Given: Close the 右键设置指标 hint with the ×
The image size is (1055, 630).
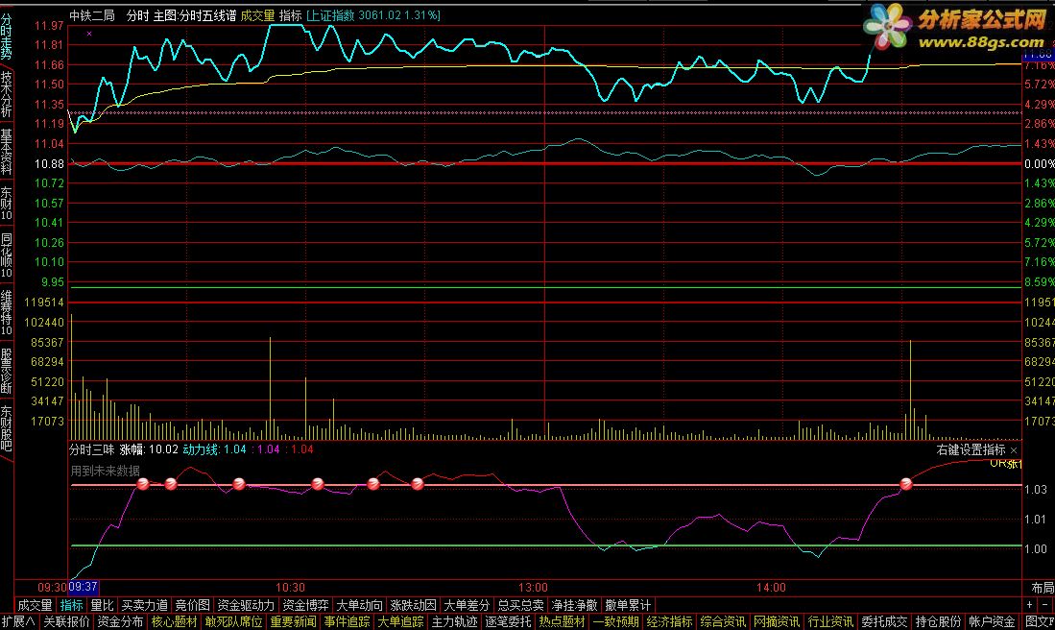Looking at the screenshot, I should point(1014,449).
